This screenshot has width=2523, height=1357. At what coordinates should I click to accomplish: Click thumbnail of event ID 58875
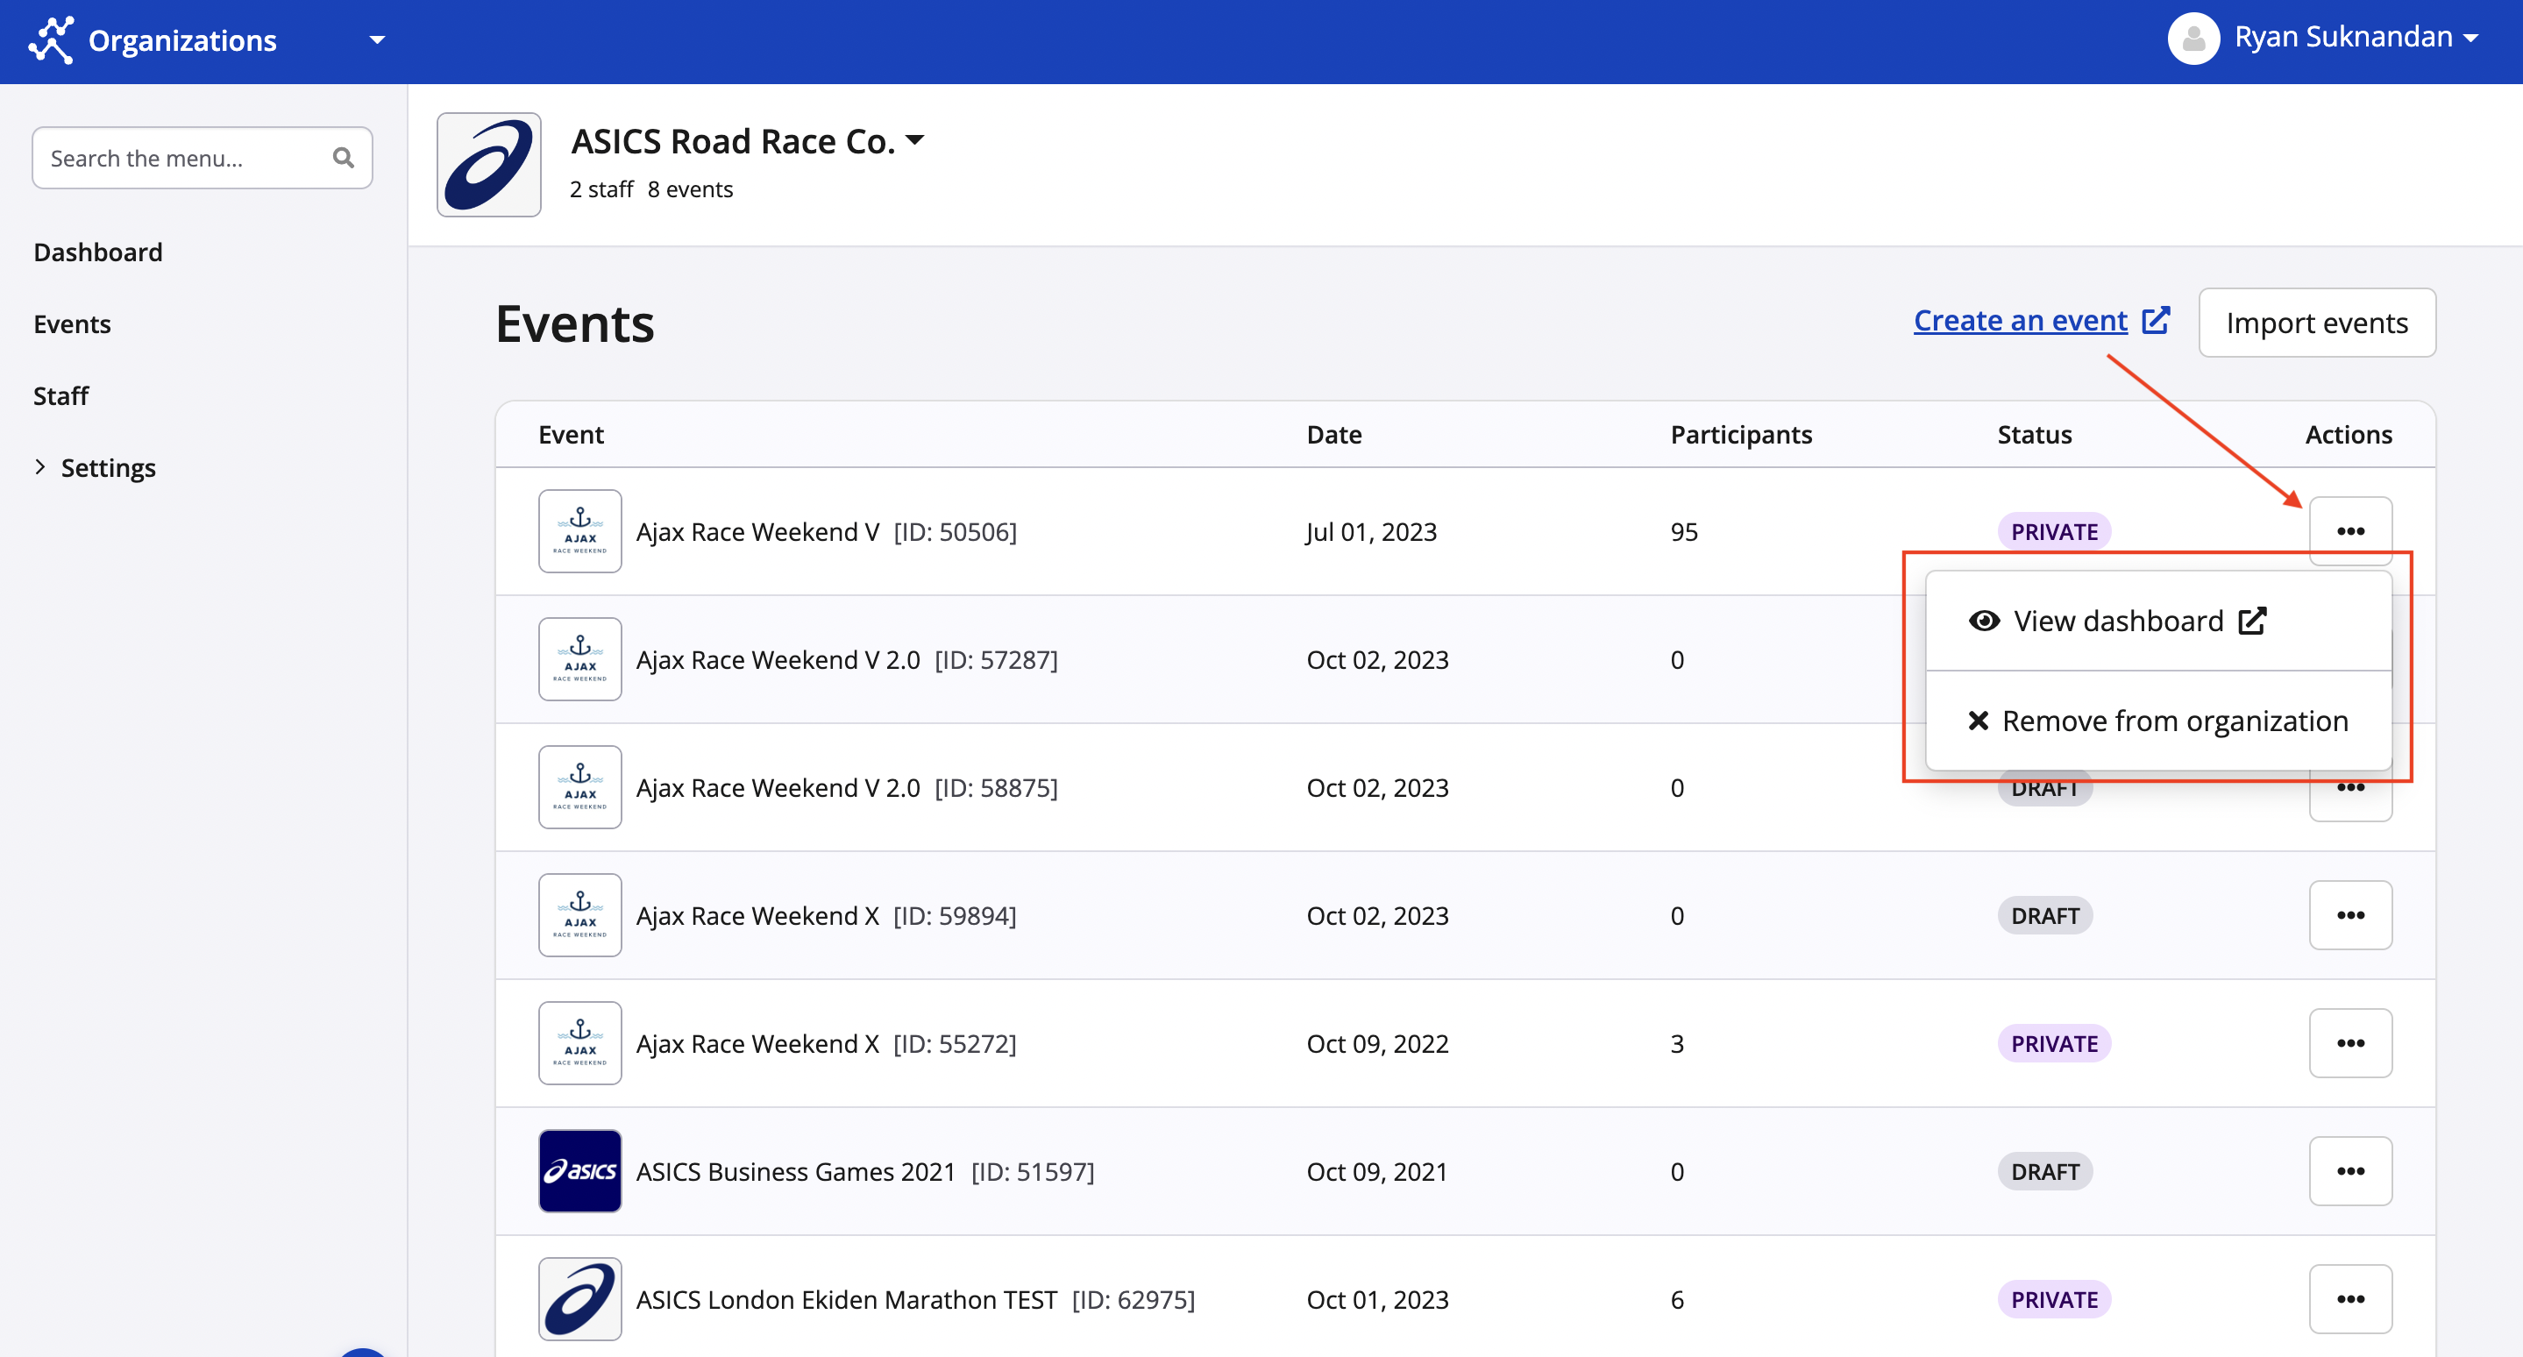579,787
